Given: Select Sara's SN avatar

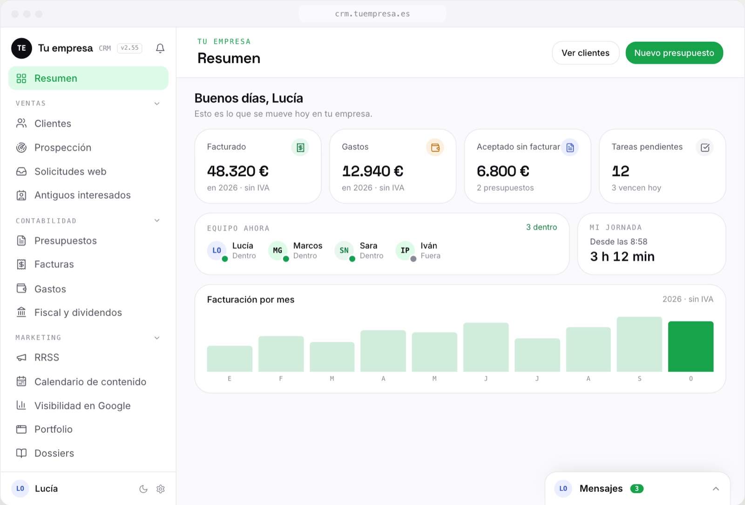Looking at the screenshot, I should (x=344, y=250).
